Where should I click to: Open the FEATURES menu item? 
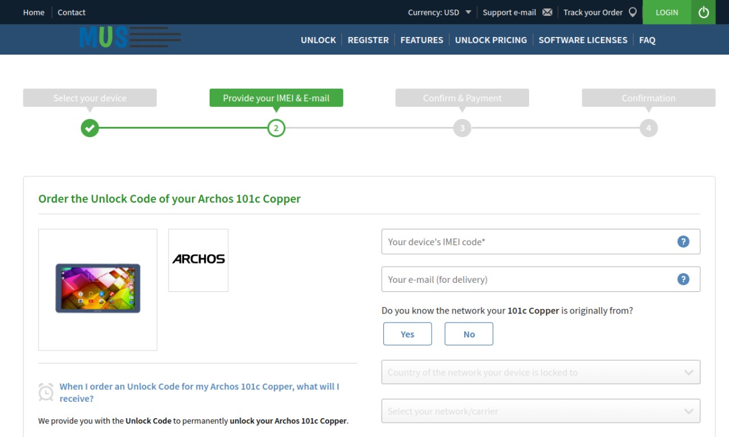click(421, 40)
